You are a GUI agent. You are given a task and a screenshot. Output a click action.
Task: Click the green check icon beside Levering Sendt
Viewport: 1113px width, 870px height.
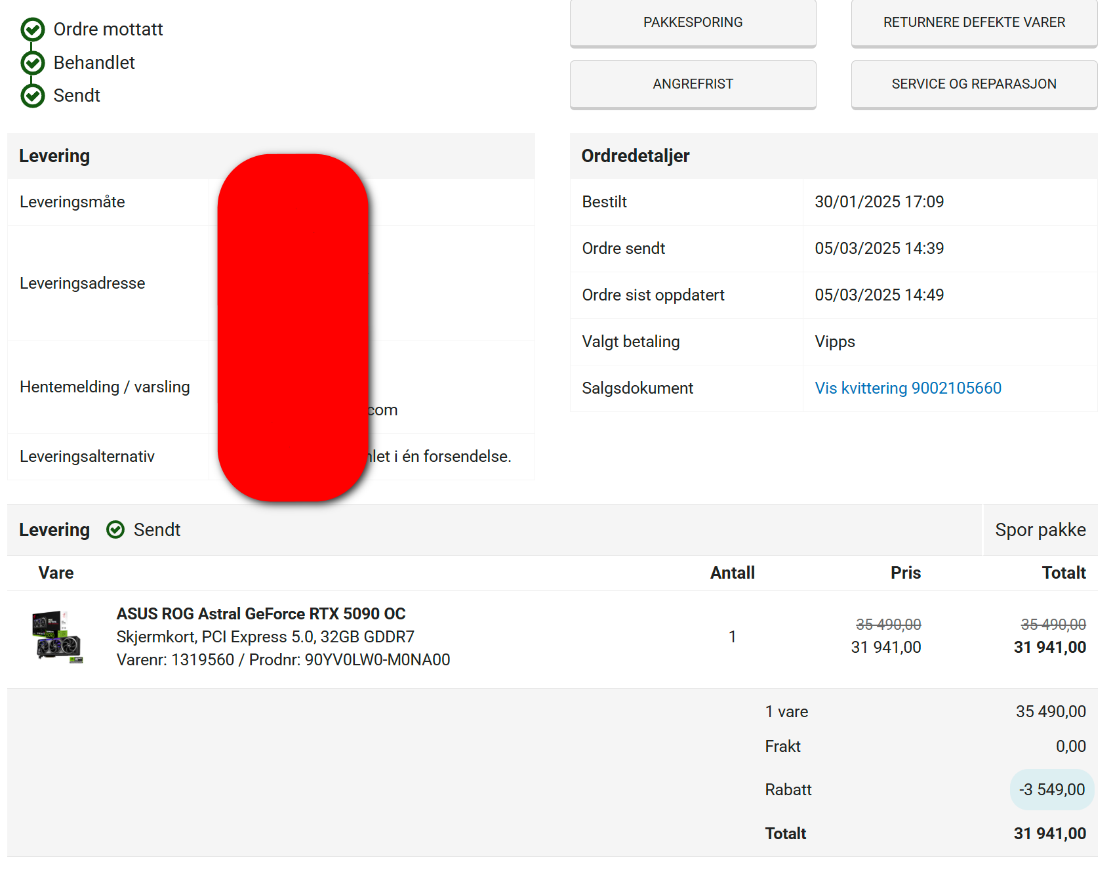coord(115,530)
